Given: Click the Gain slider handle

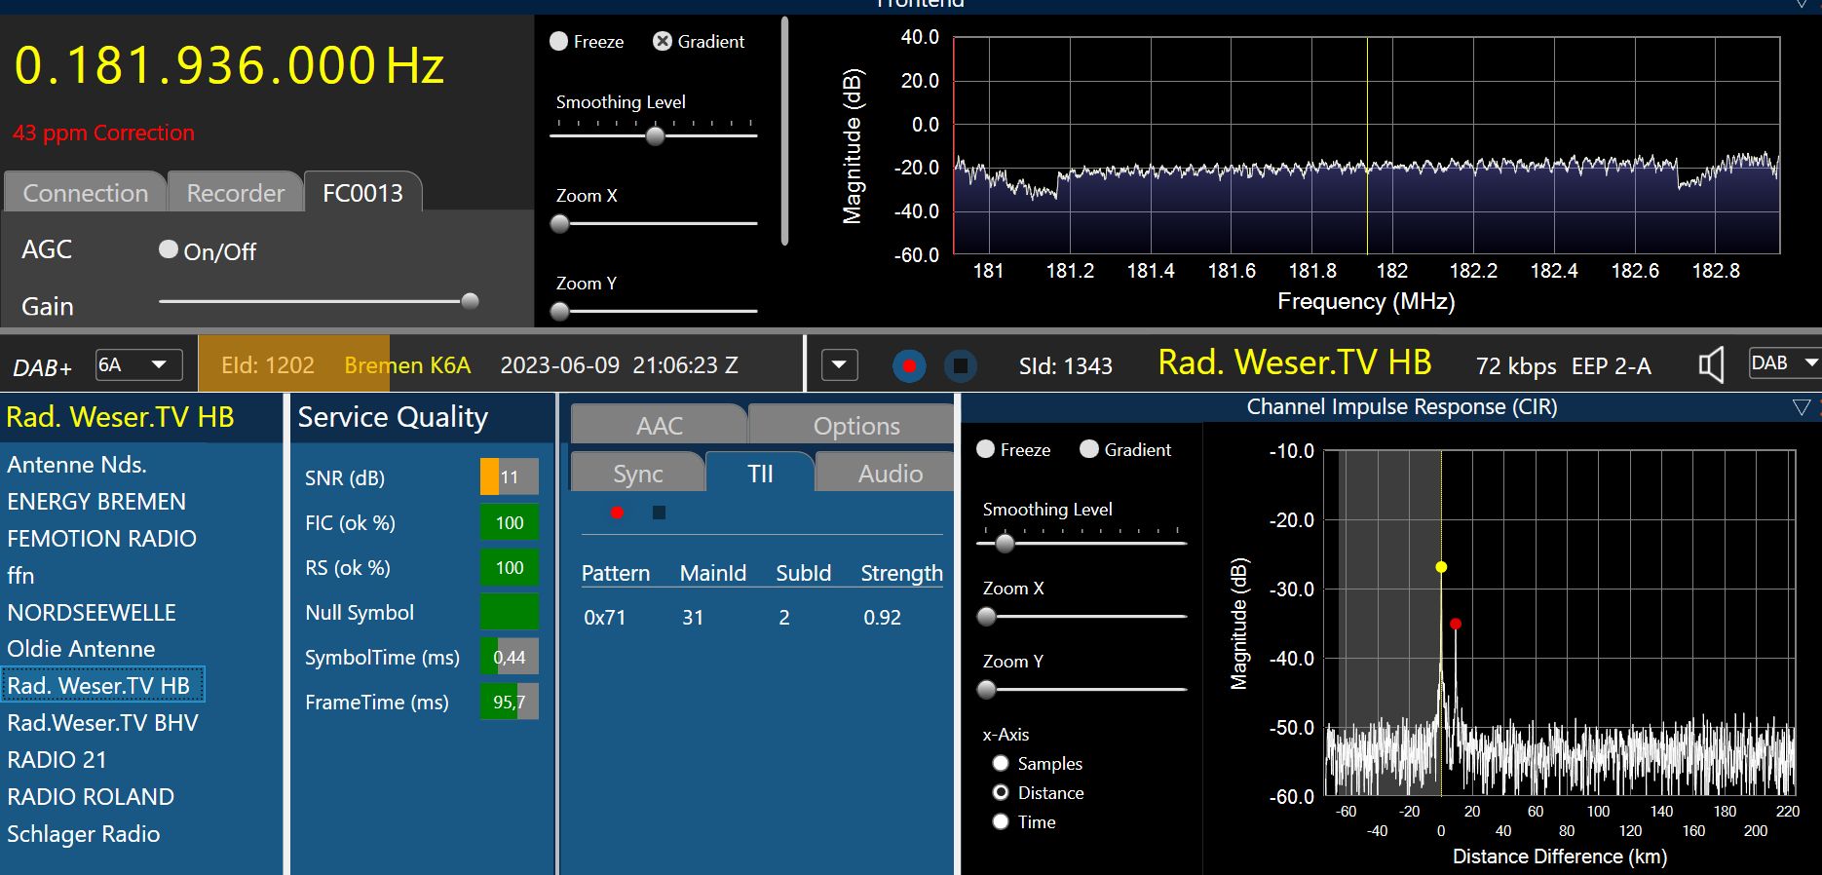Looking at the screenshot, I should coord(470,301).
